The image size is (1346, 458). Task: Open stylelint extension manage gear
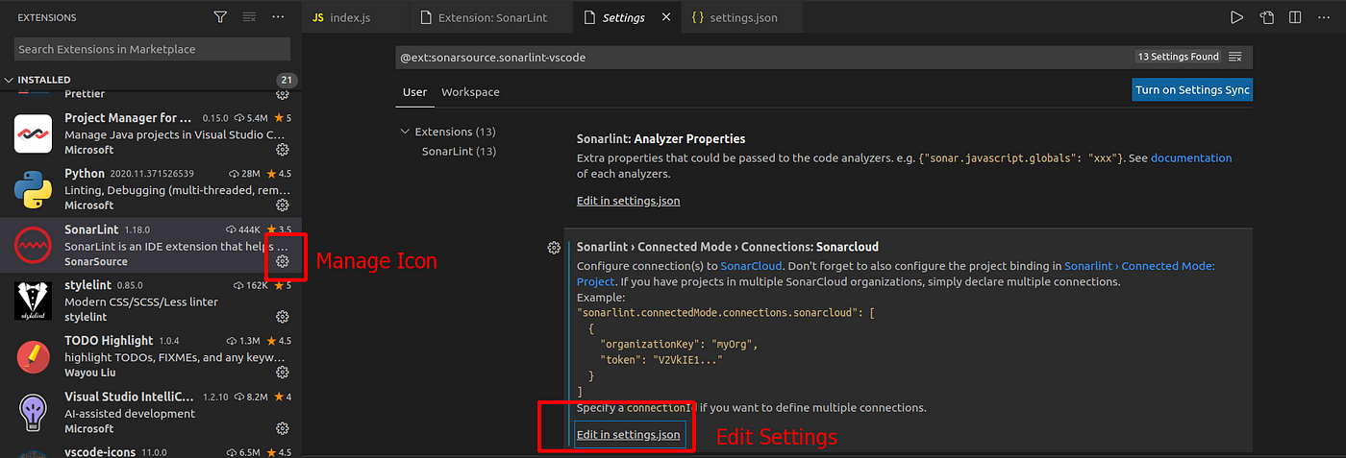[283, 317]
